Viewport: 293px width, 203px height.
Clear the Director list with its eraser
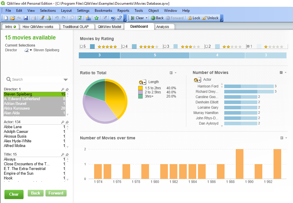pyautogui.click(x=67, y=89)
